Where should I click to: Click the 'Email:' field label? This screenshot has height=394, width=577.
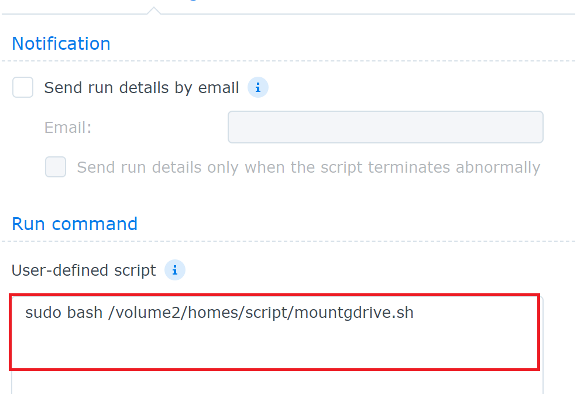(68, 128)
